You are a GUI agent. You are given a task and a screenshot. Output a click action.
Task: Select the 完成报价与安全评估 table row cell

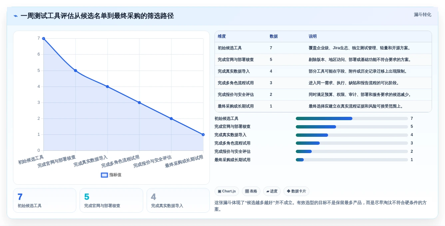coord(236,95)
